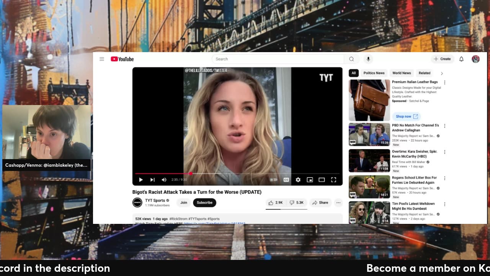Viewport: 490px width, 276px height.
Task: Open the Tim Pool's Latest Meltdown thumbnail
Action: [x=369, y=213]
